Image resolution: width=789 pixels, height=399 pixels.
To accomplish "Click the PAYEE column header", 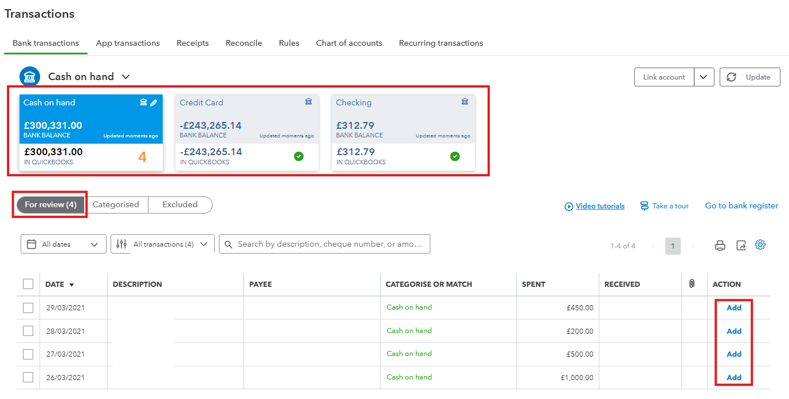I will [x=261, y=285].
